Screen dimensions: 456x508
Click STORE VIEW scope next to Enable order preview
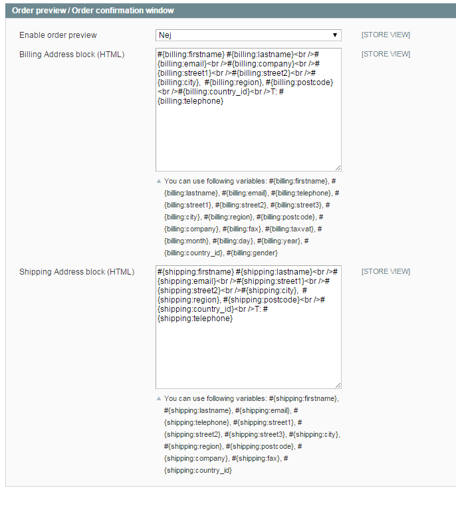pyautogui.click(x=386, y=35)
